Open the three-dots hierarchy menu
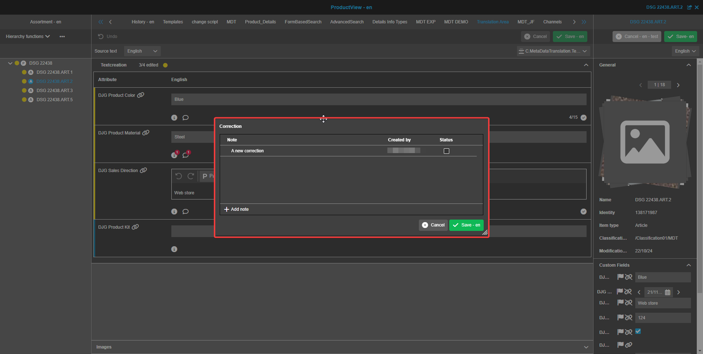The width and height of the screenshot is (703, 354). click(62, 37)
